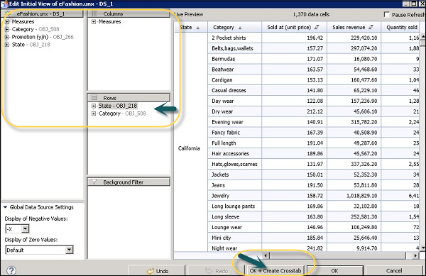Click the horizontal scrollbar left arrow
The image size is (426, 276).
coord(266,255)
